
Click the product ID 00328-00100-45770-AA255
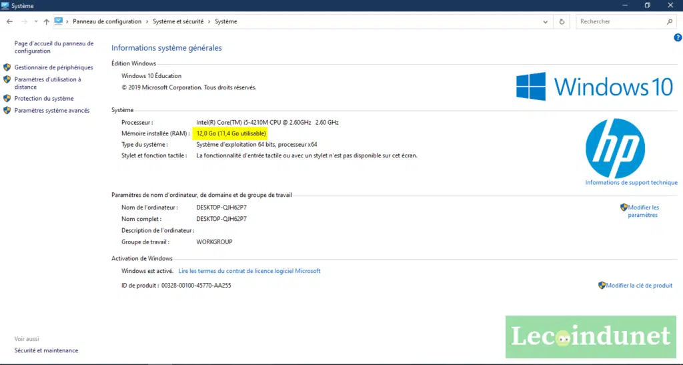[x=196, y=286]
